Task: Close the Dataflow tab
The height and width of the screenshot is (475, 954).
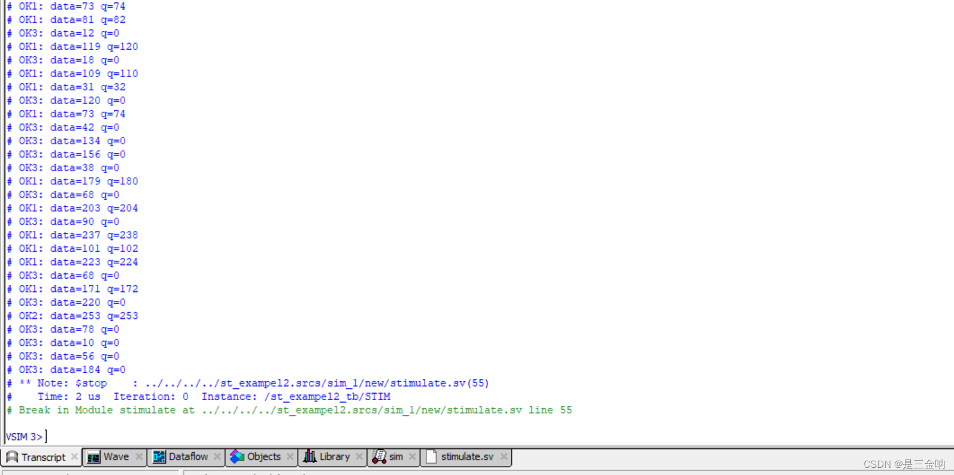Action: 217,457
